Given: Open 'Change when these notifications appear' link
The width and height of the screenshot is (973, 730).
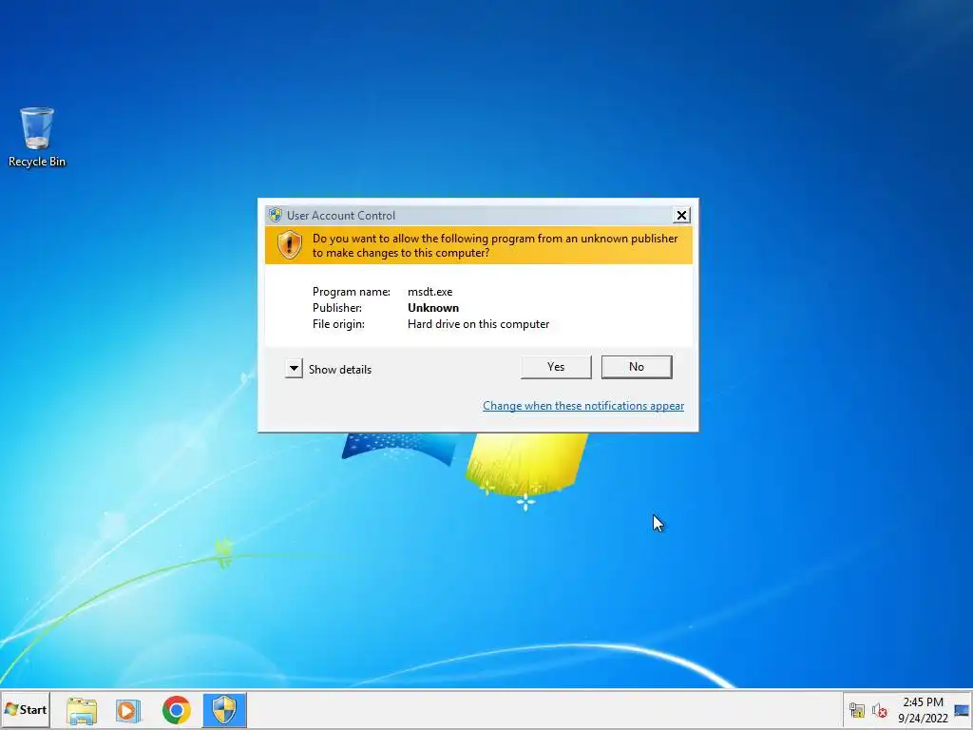Looking at the screenshot, I should click(583, 405).
